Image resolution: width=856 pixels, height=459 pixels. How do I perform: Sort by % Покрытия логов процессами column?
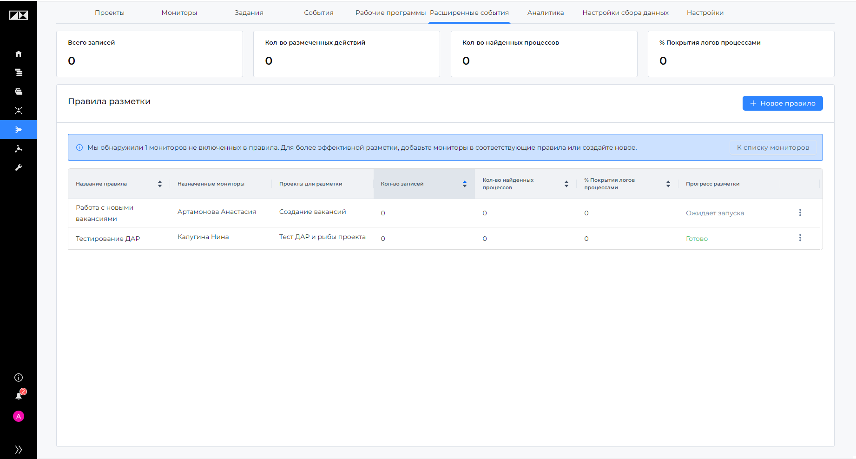[668, 184]
